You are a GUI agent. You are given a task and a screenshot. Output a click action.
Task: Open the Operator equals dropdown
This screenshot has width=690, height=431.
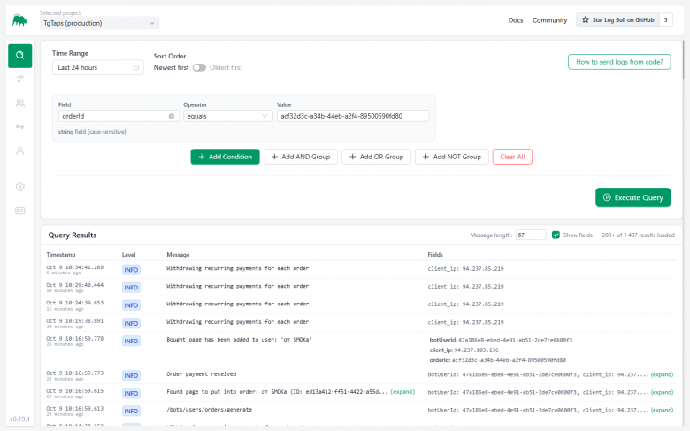(x=227, y=116)
